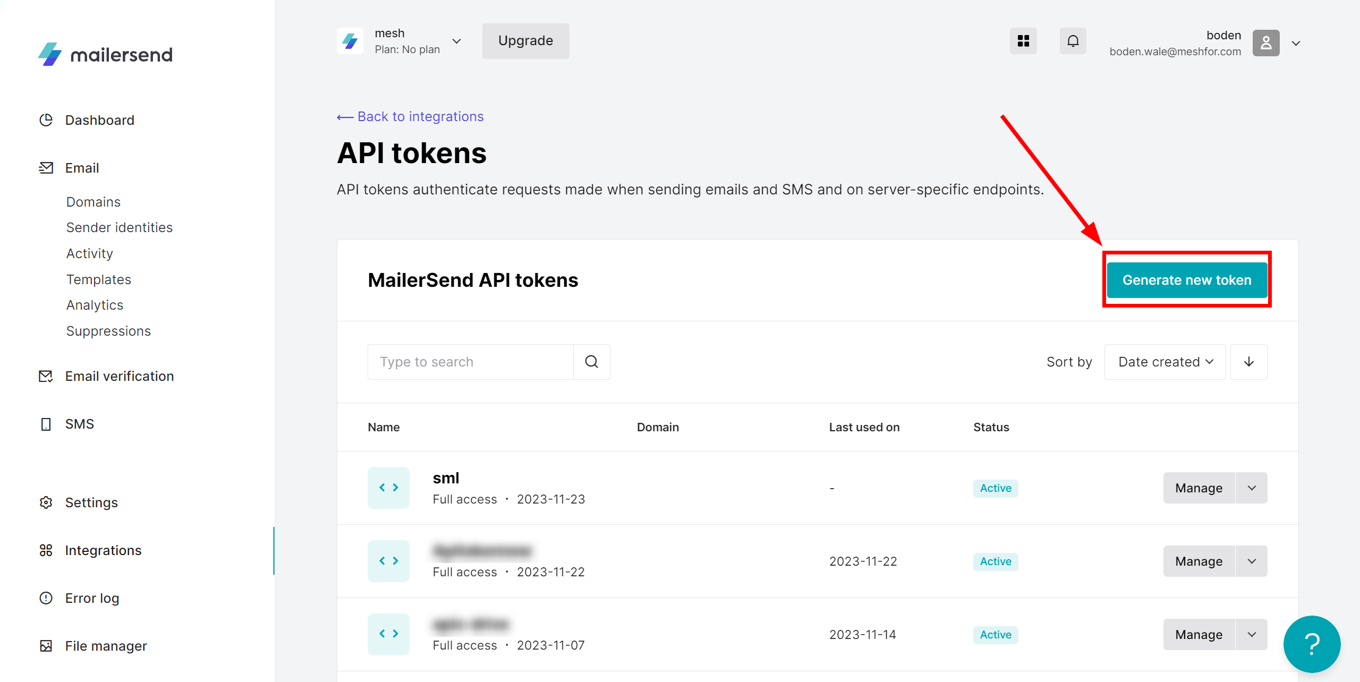Toggle sort direction arrow
This screenshot has width=1360, height=682.
point(1249,362)
